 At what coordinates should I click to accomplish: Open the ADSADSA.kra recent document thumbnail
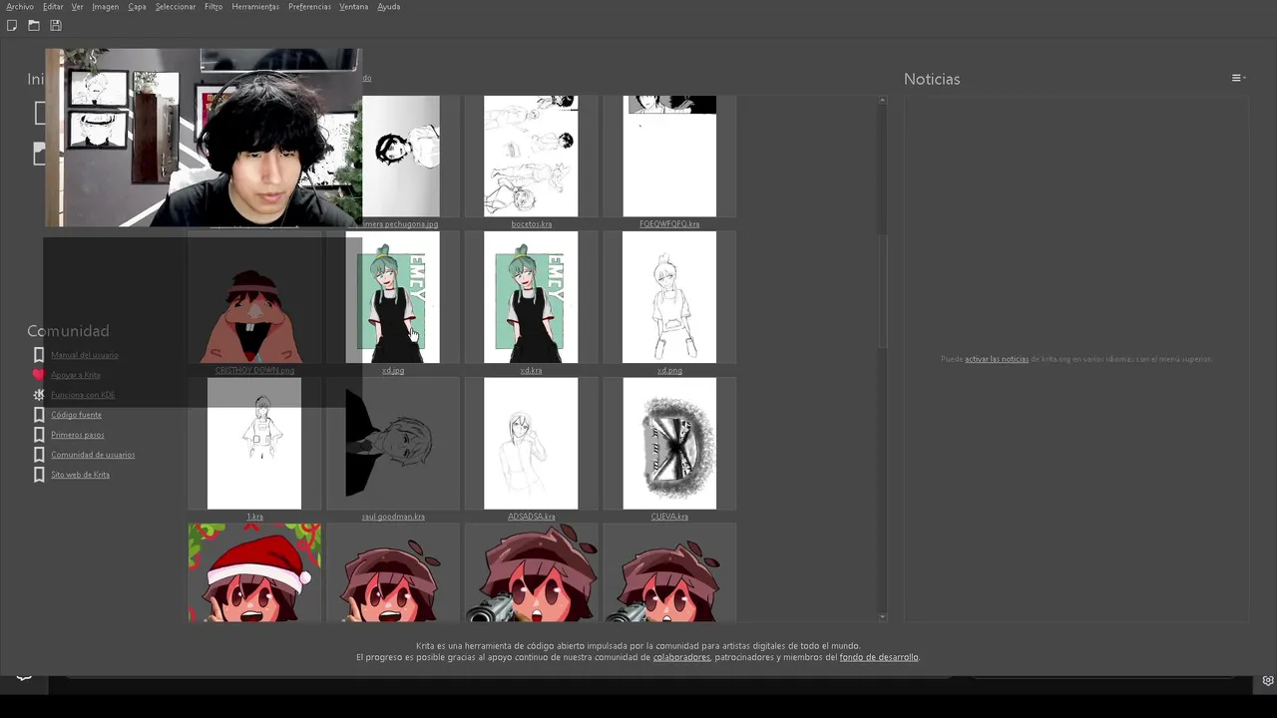[531, 443]
